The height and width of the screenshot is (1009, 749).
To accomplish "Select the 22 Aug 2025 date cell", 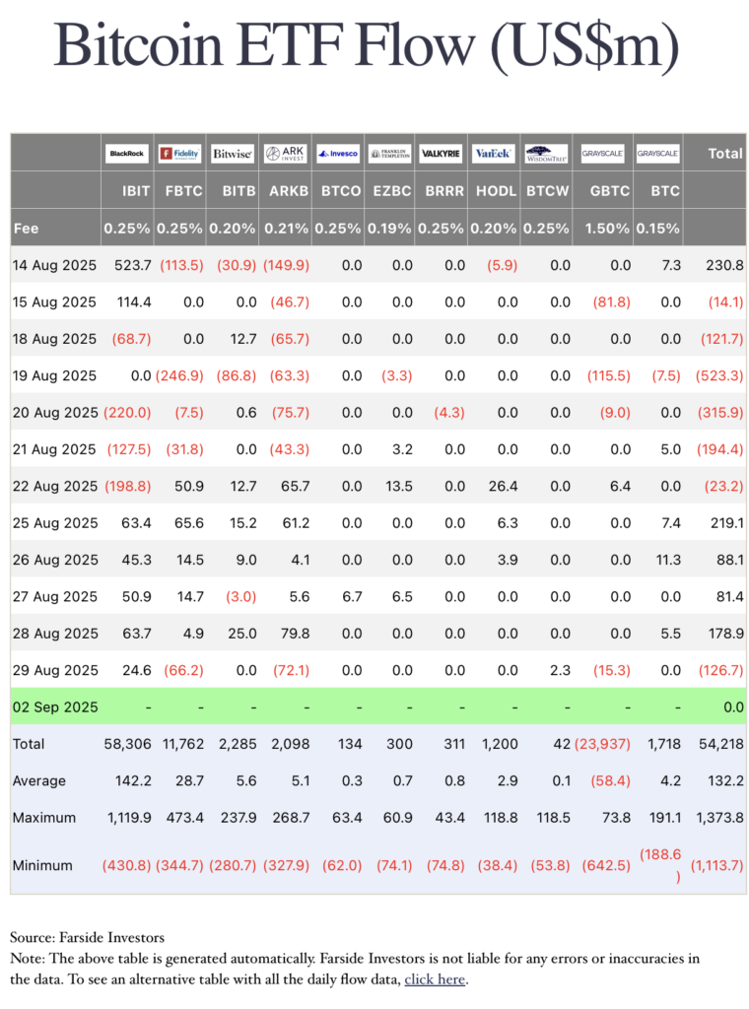I will (x=55, y=486).
